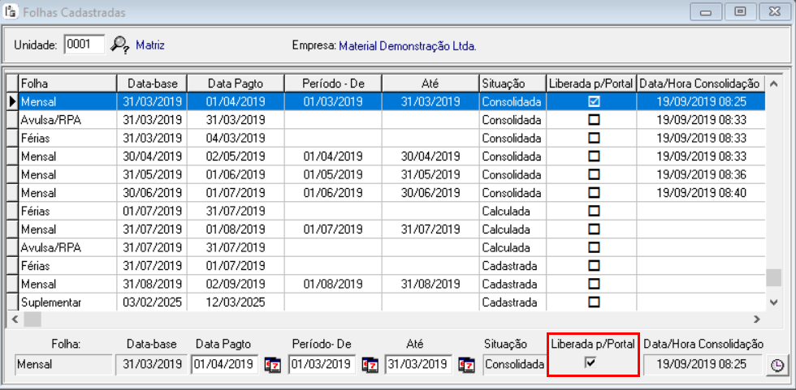Screen dimensions: 796x390
Task: Check portal checkbox for Suplementar row
Action: pyautogui.click(x=594, y=302)
